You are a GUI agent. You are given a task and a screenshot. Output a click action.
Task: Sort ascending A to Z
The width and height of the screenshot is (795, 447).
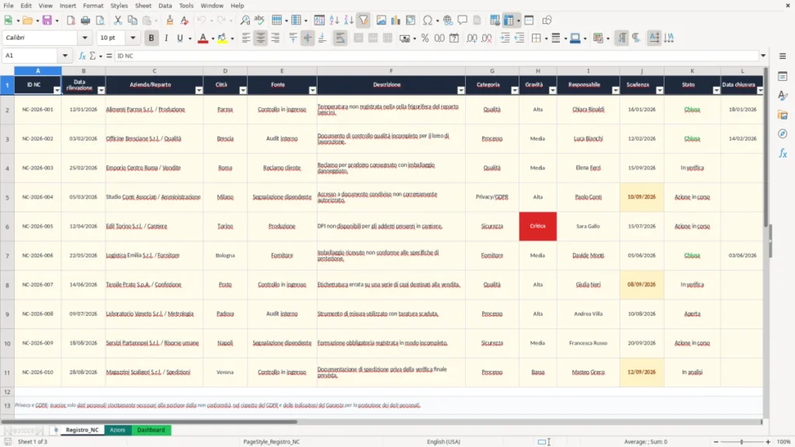pos(334,20)
